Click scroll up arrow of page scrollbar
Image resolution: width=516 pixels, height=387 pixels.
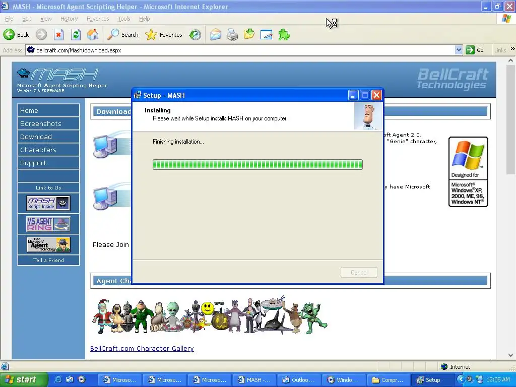click(x=510, y=60)
